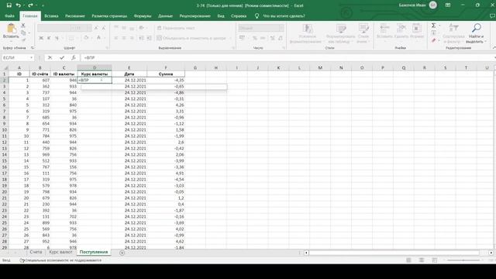
Task: Click the Save icon in quick access toolbar
Action: [x=9, y=5]
